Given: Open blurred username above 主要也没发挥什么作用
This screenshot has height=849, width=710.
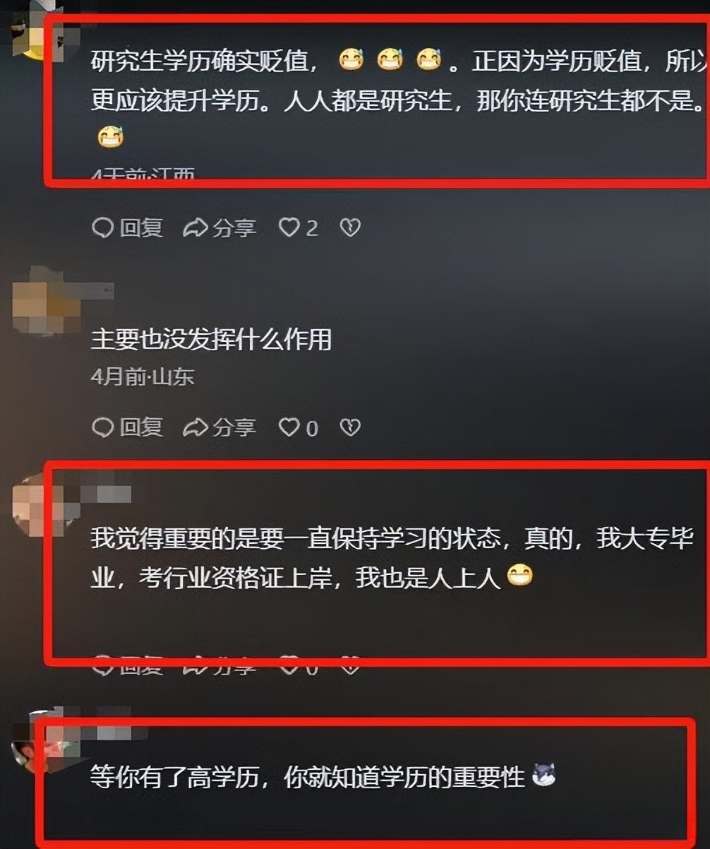Looking at the screenshot, I should [88, 290].
